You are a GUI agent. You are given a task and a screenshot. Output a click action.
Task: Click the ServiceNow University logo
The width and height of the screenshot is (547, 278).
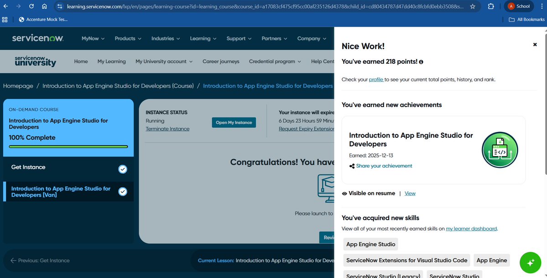click(x=35, y=61)
